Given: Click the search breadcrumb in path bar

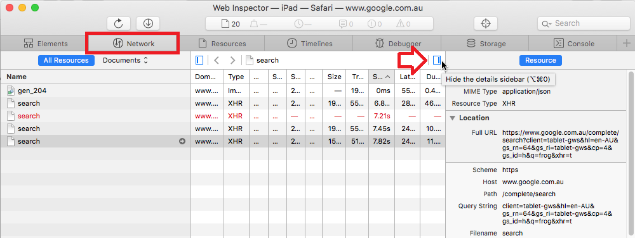Looking at the screenshot, I should coord(267,61).
